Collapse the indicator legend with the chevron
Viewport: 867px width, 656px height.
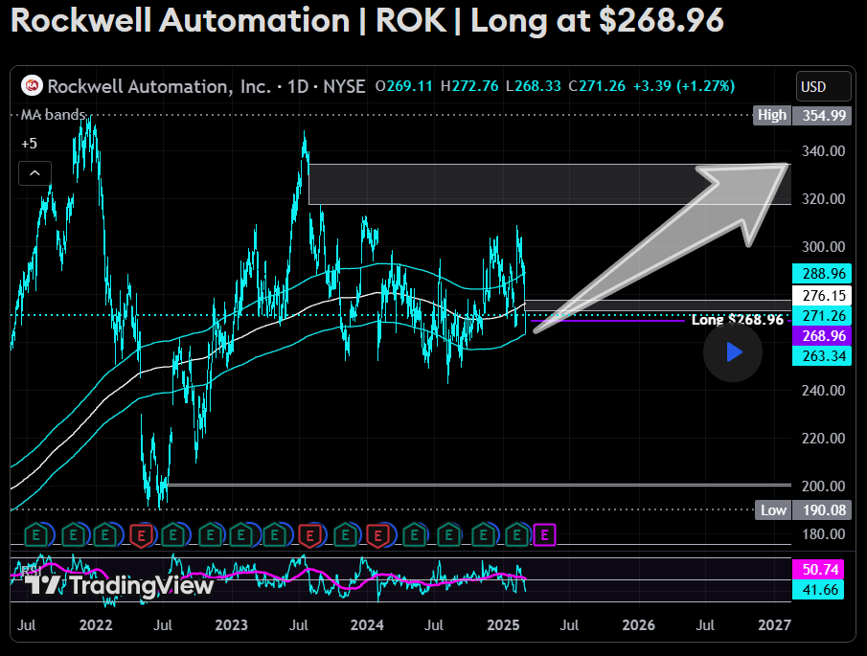click(34, 173)
